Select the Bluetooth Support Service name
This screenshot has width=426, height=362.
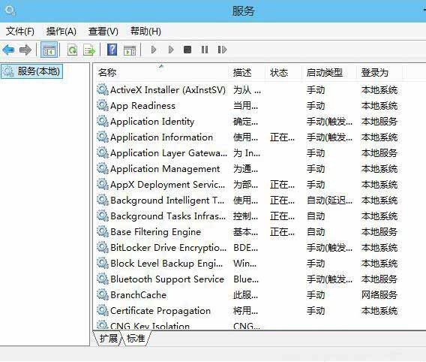[167, 279]
